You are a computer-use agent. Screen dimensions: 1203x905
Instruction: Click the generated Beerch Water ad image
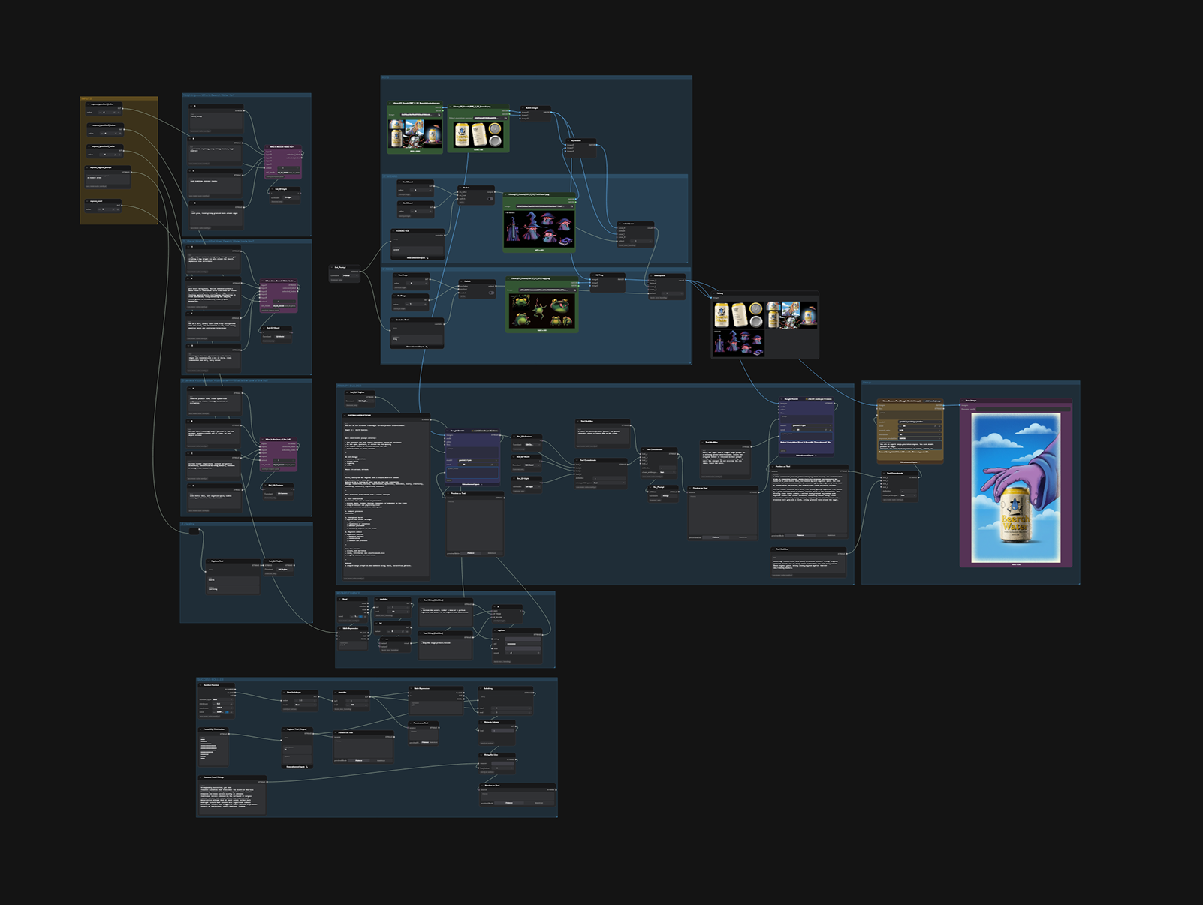1015,487
